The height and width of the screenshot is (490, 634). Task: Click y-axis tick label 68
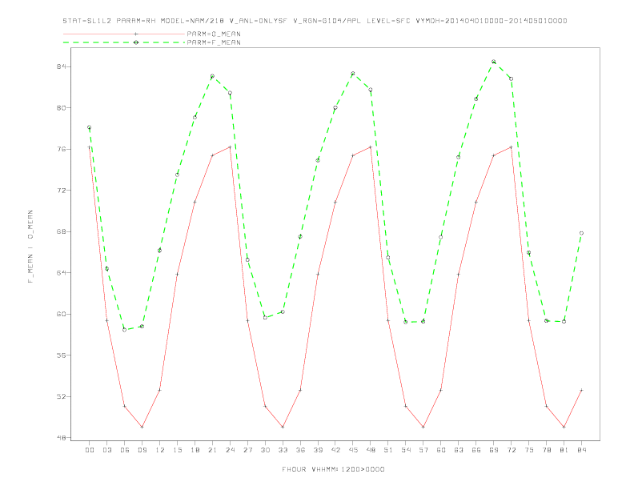(x=61, y=231)
